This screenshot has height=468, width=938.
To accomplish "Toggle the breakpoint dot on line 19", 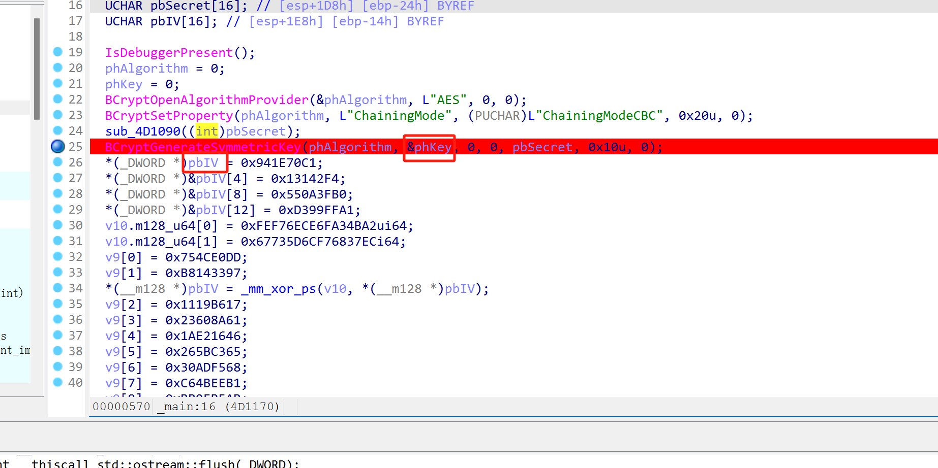I will pyautogui.click(x=57, y=52).
